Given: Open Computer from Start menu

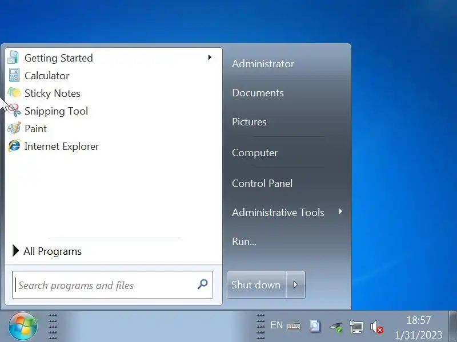Looking at the screenshot, I should tap(255, 153).
